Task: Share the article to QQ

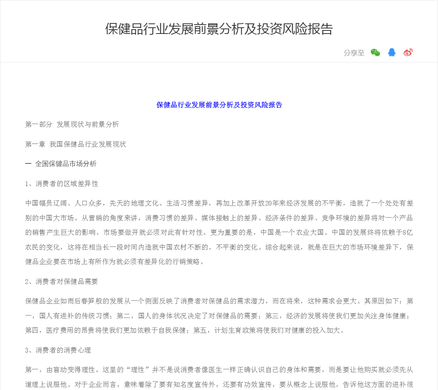Action: click(x=392, y=52)
